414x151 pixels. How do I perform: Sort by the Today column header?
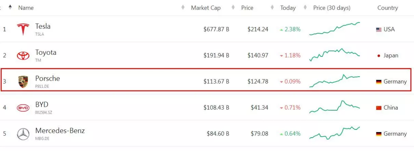[x=288, y=8]
